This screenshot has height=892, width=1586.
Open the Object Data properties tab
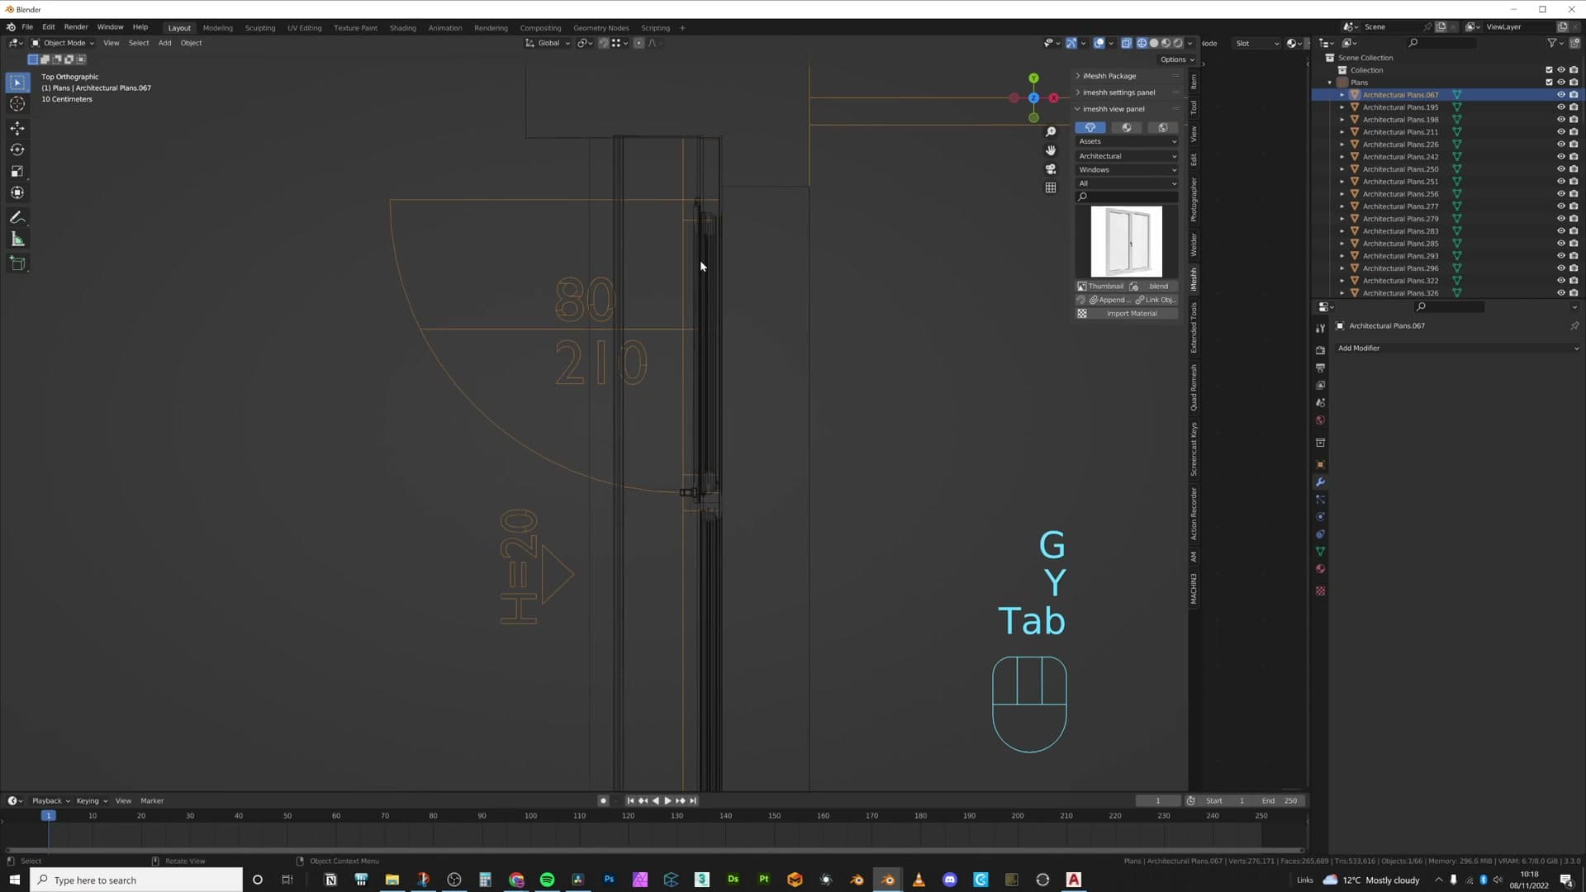1320,551
